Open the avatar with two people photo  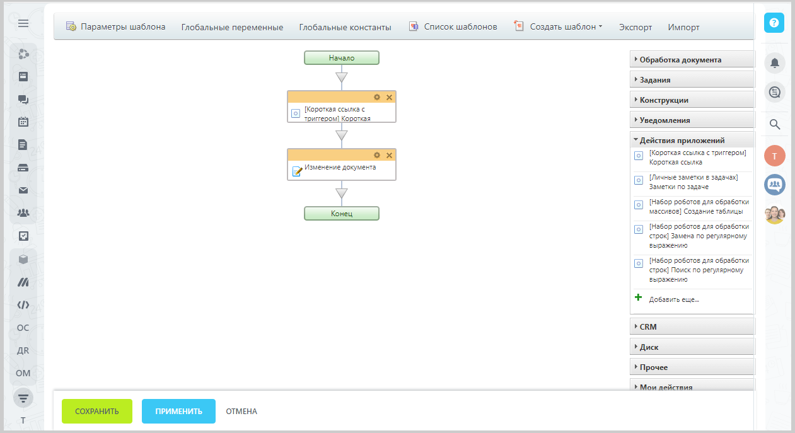(x=775, y=214)
